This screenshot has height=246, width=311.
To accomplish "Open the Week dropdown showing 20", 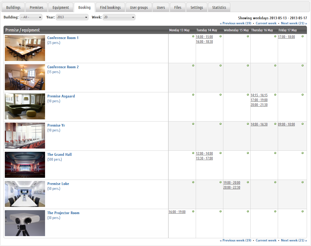I will point(119,17).
